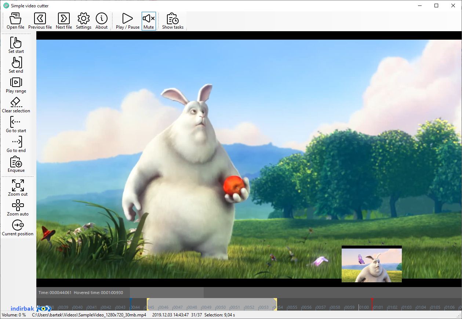Apply Zoom auto to the timeline
This screenshot has width=462, height=319.
(x=18, y=207)
